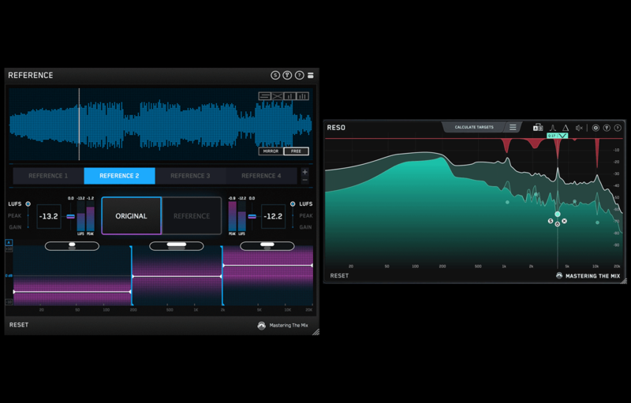The height and width of the screenshot is (403, 631).
Task: Click the X remove icon beside selected node
Action: (x=565, y=222)
